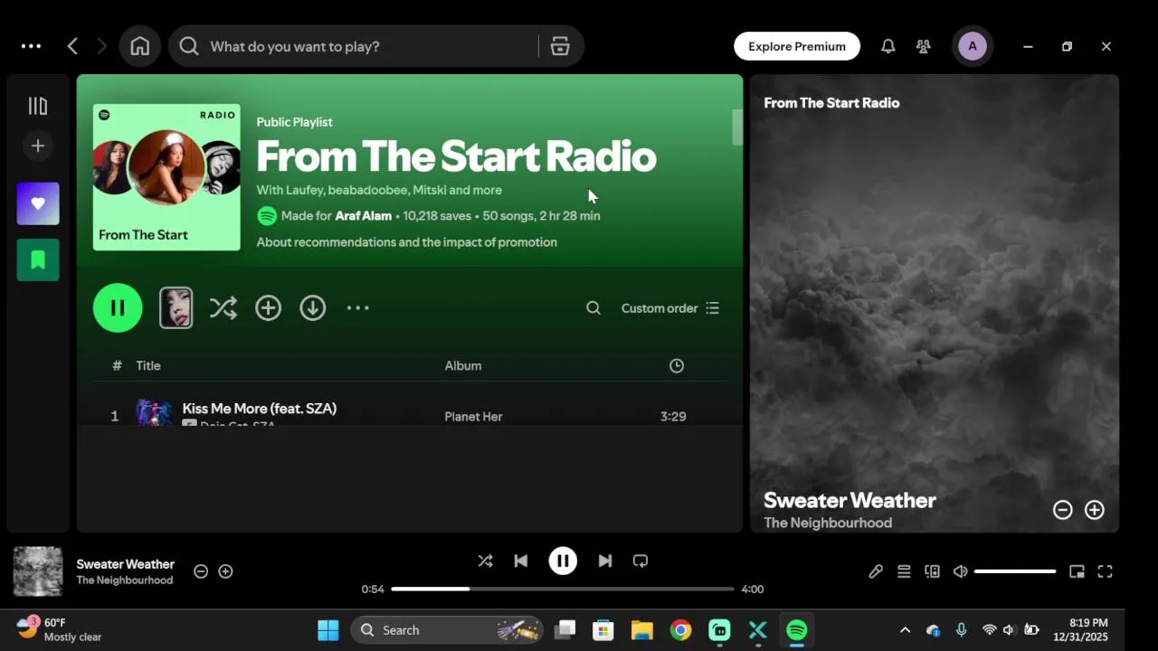Open the Windows Start button
This screenshot has width=1158, height=651.
(328, 630)
